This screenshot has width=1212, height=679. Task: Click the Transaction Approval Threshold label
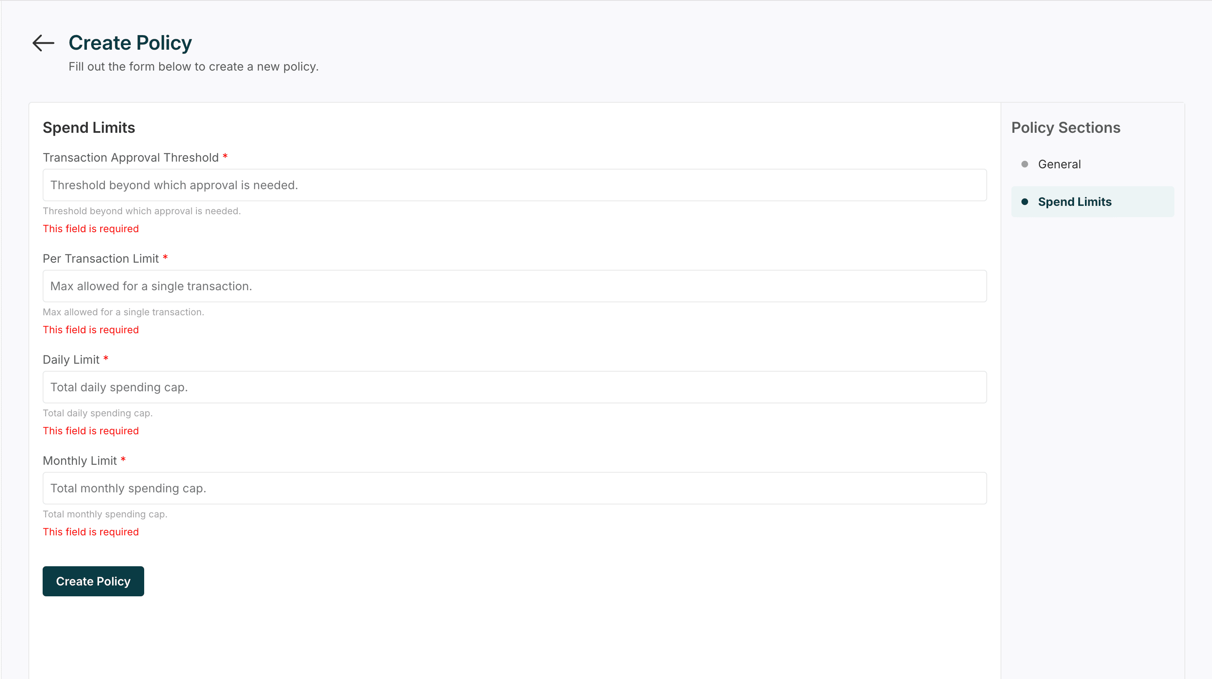(130, 157)
